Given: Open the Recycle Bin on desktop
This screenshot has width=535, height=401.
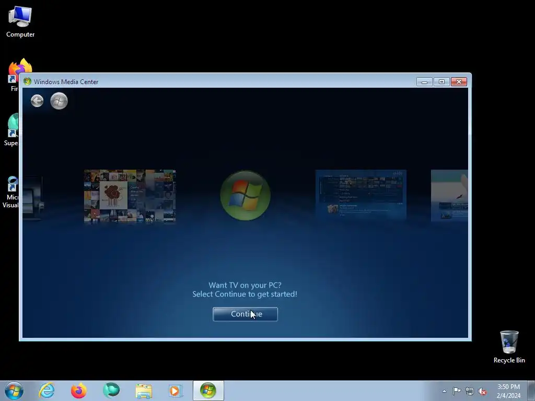Looking at the screenshot, I should coord(509,347).
